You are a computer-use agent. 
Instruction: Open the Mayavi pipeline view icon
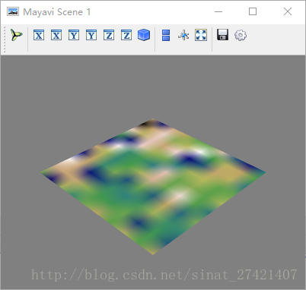17,35
